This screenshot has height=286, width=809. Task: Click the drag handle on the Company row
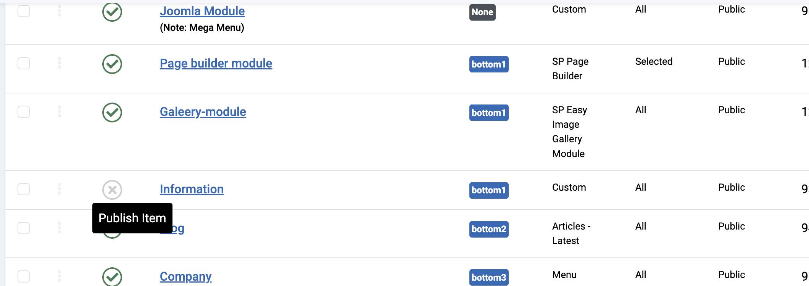click(x=60, y=276)
